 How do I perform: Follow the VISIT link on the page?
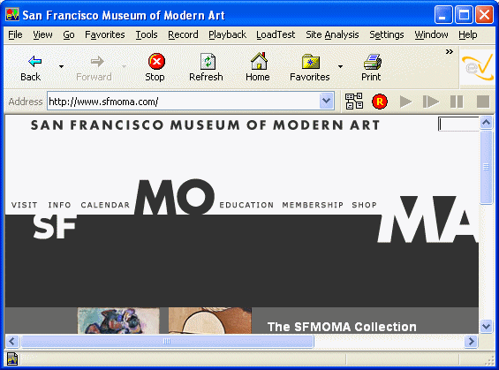click(24, 205)
